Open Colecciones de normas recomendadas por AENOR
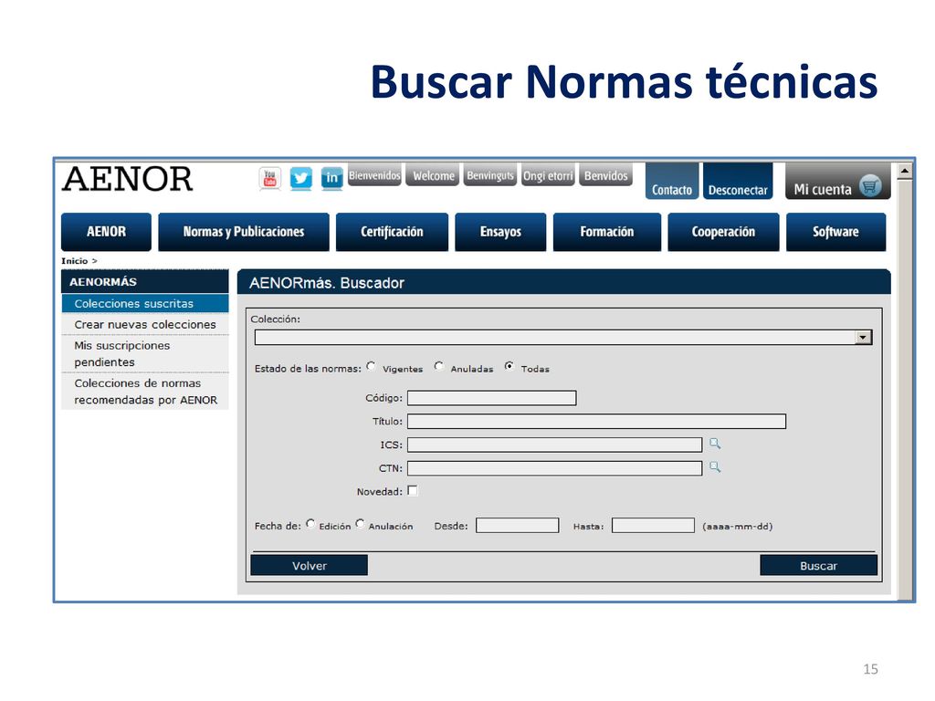The width and height of the screenshot is (935, 701). [145, 391]
